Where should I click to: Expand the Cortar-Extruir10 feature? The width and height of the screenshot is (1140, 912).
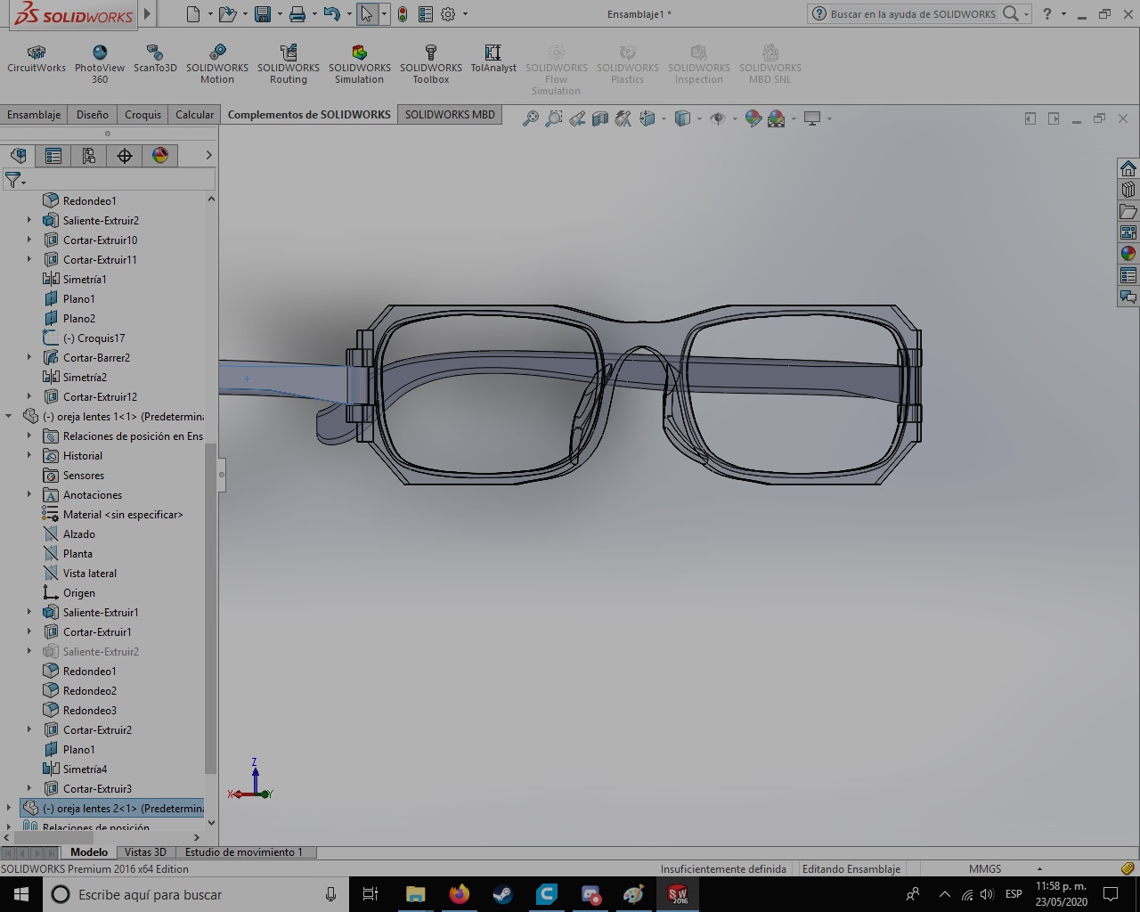pyautogui.click(x=29, y=240)
